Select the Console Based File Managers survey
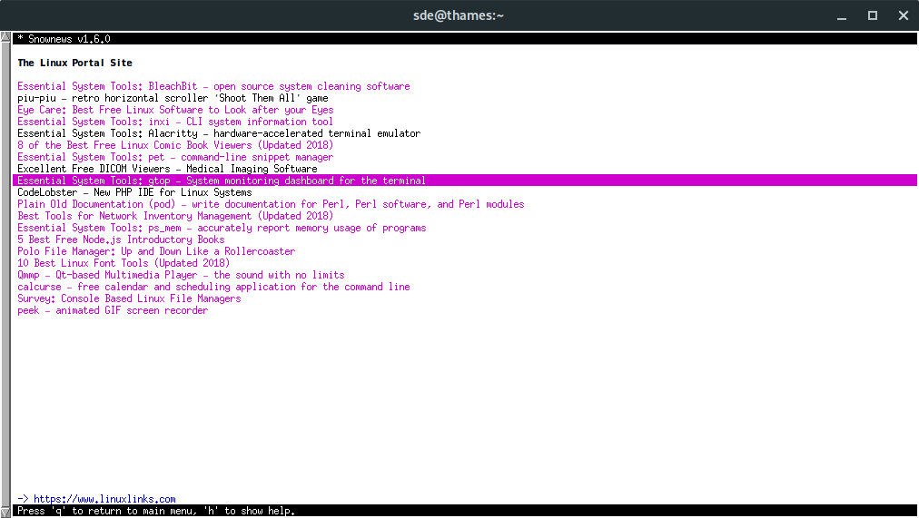This screenshot has height=518, width=919. click(x=129, y=298)
